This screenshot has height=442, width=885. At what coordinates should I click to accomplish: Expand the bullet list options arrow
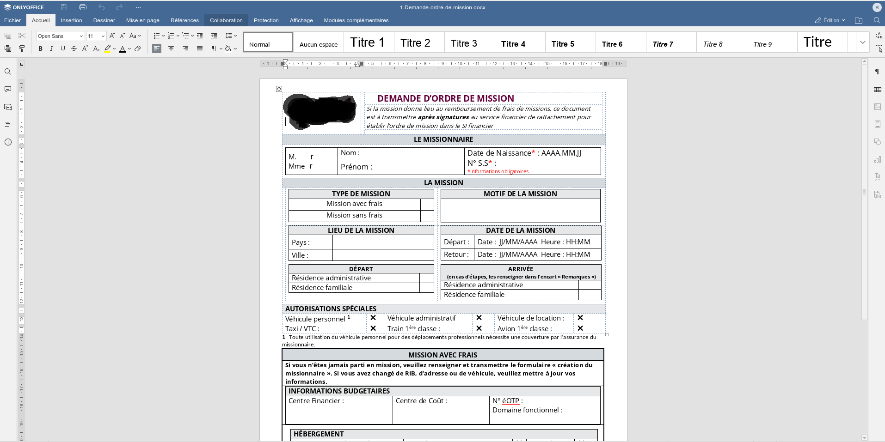[x=164, y=36]
